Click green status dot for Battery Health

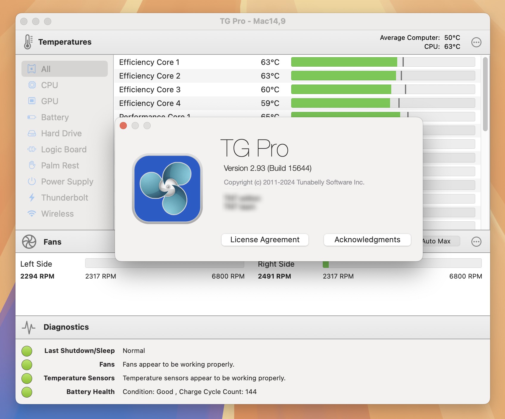(x=27, y=392)
